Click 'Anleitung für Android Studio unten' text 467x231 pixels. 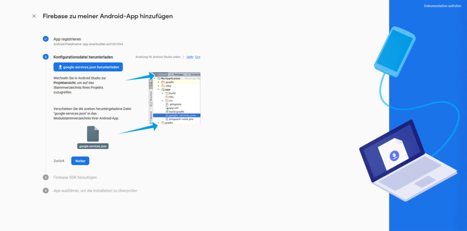tap(158, 57)
